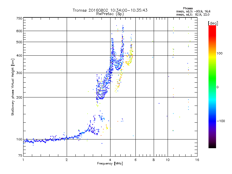
Task: Click the "10" frequency axis label
Action: (x=168, y=160)
